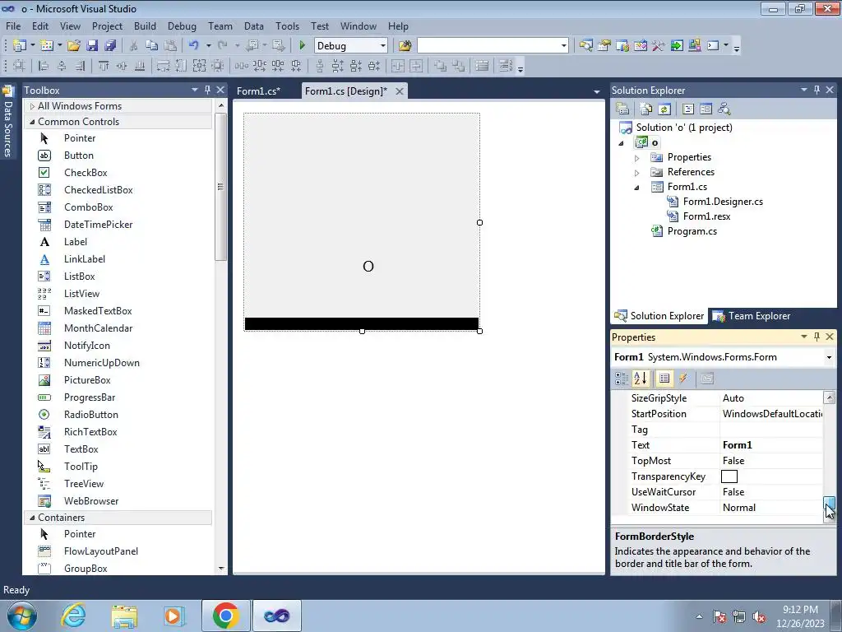Switch to the Team Explorer tab
Screen dimensions: 842x632
(x=752, y=316)
